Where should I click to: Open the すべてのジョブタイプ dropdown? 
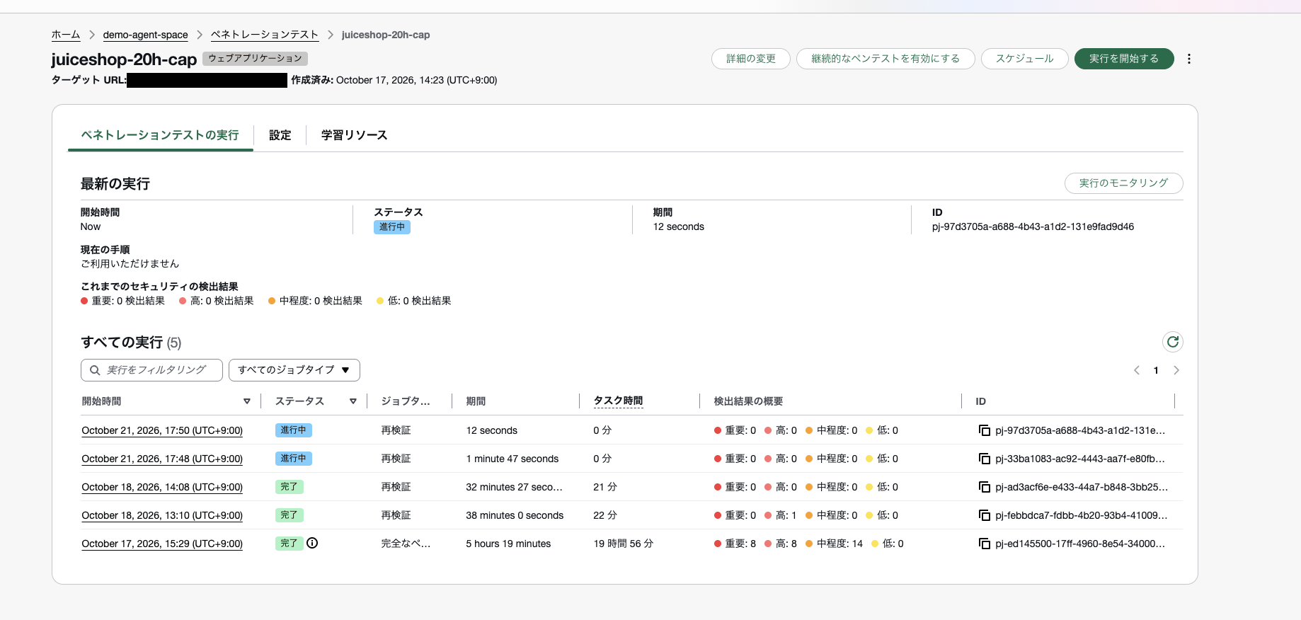[294, 370]
